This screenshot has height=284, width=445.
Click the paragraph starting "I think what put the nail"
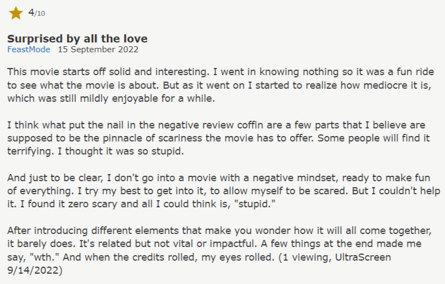(x=218, y=138)
